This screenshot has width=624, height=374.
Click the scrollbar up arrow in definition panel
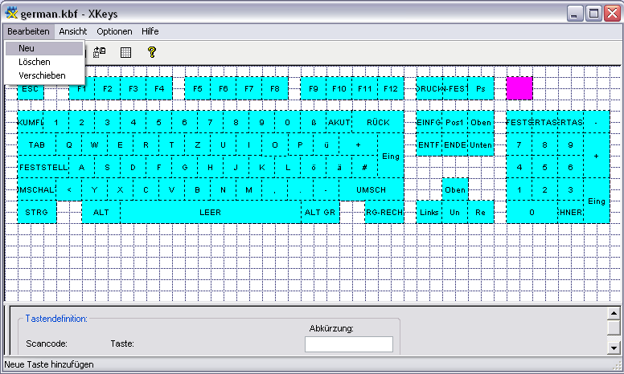[614, 314]
